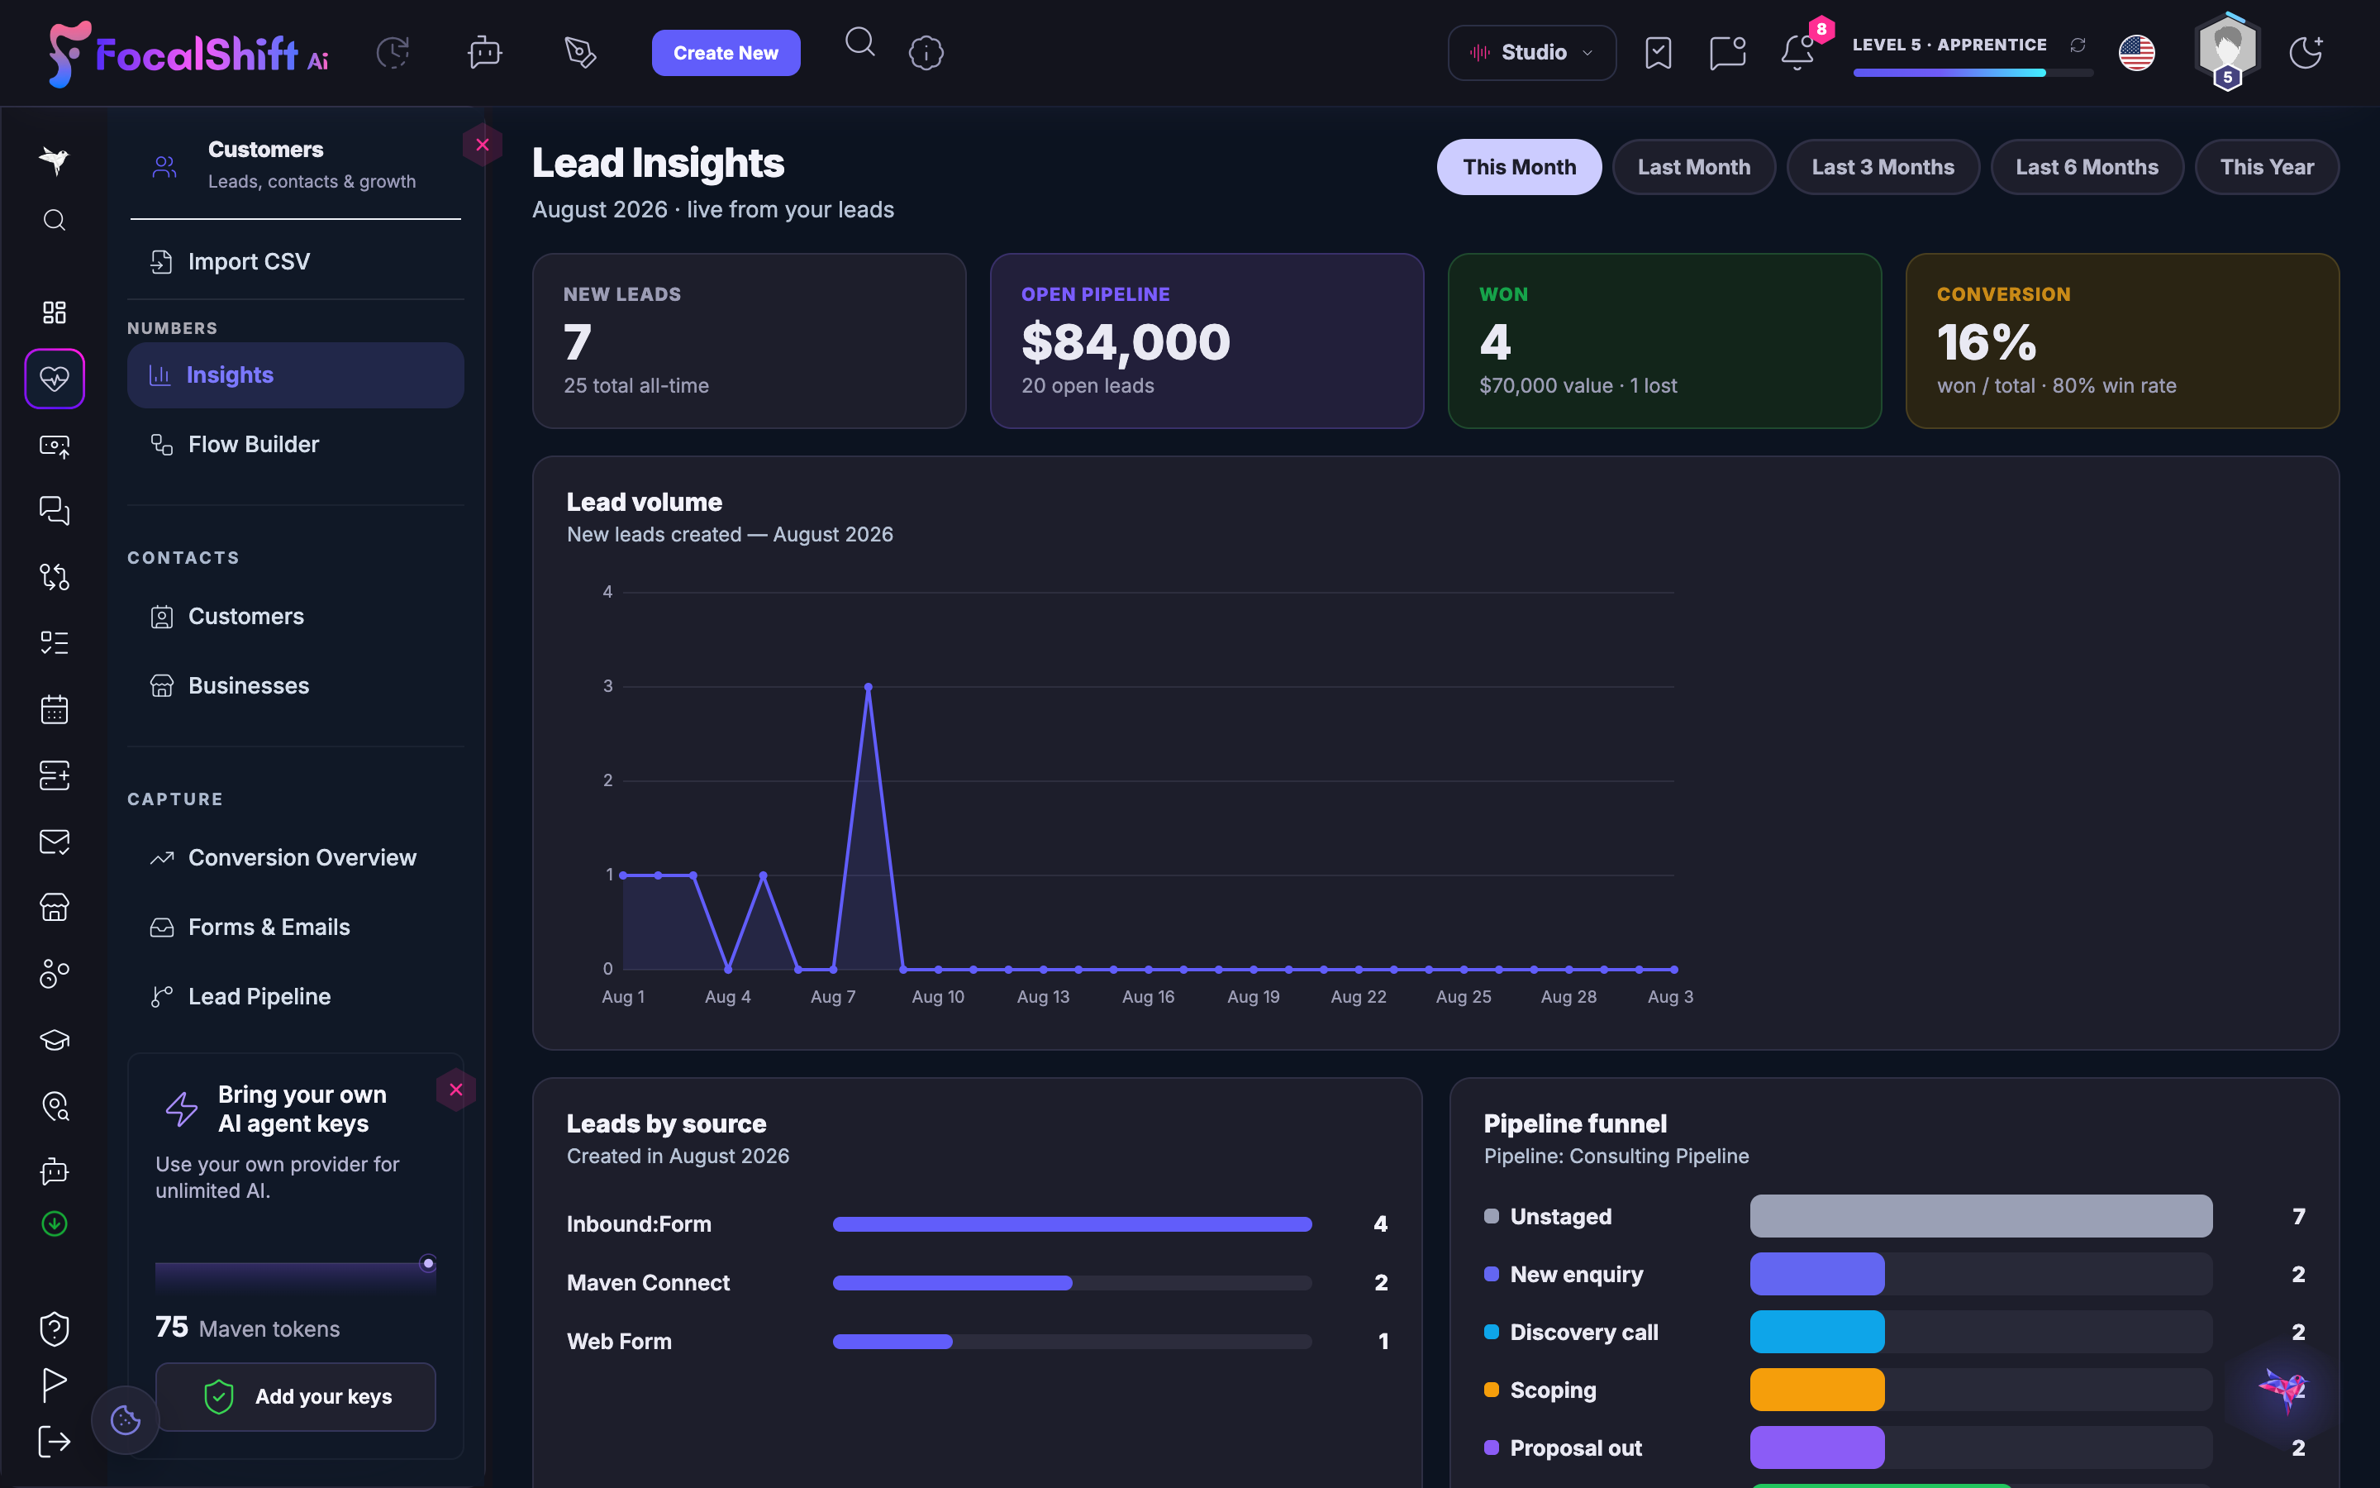Toggle dark mode moon icon
2380x1488 pixels.
(x=2306, y=52)
